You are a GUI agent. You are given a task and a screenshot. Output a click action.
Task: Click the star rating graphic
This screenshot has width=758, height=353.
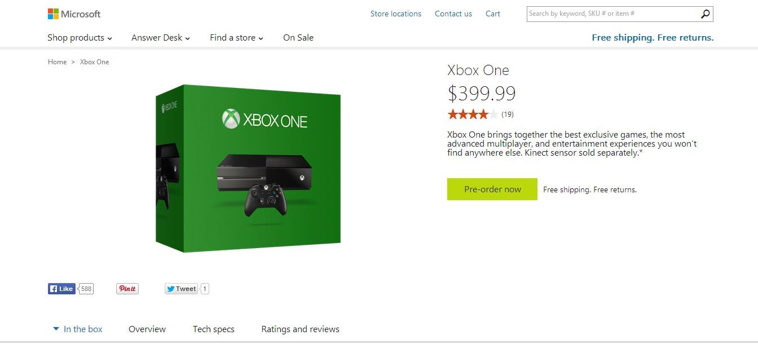point(473,114)
